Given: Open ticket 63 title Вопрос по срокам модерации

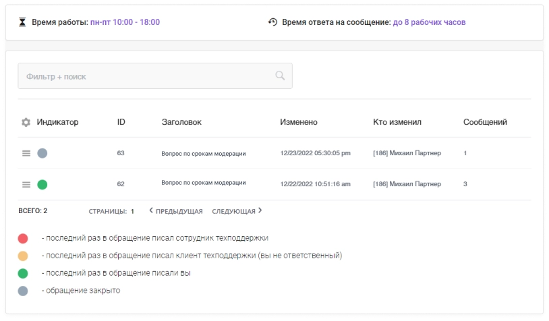Looking at the screenshot, I should [x=204, y=154].
